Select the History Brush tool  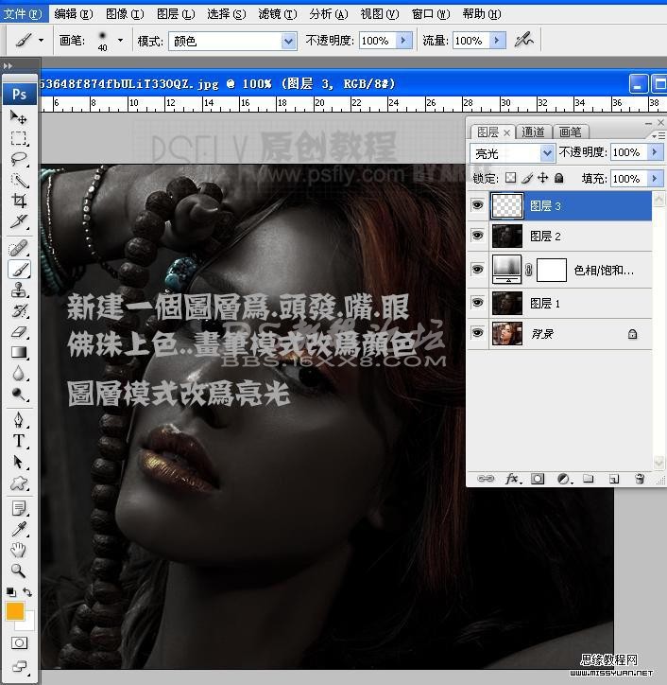click(x=18, y=311)
